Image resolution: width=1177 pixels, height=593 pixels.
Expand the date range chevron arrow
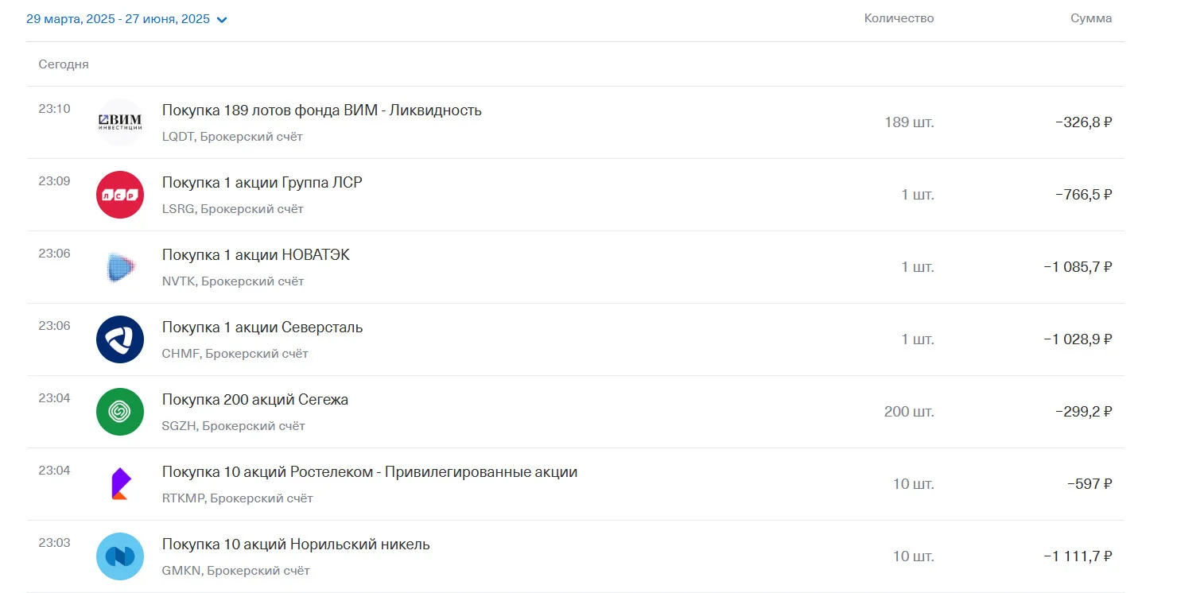click(222, 20)
